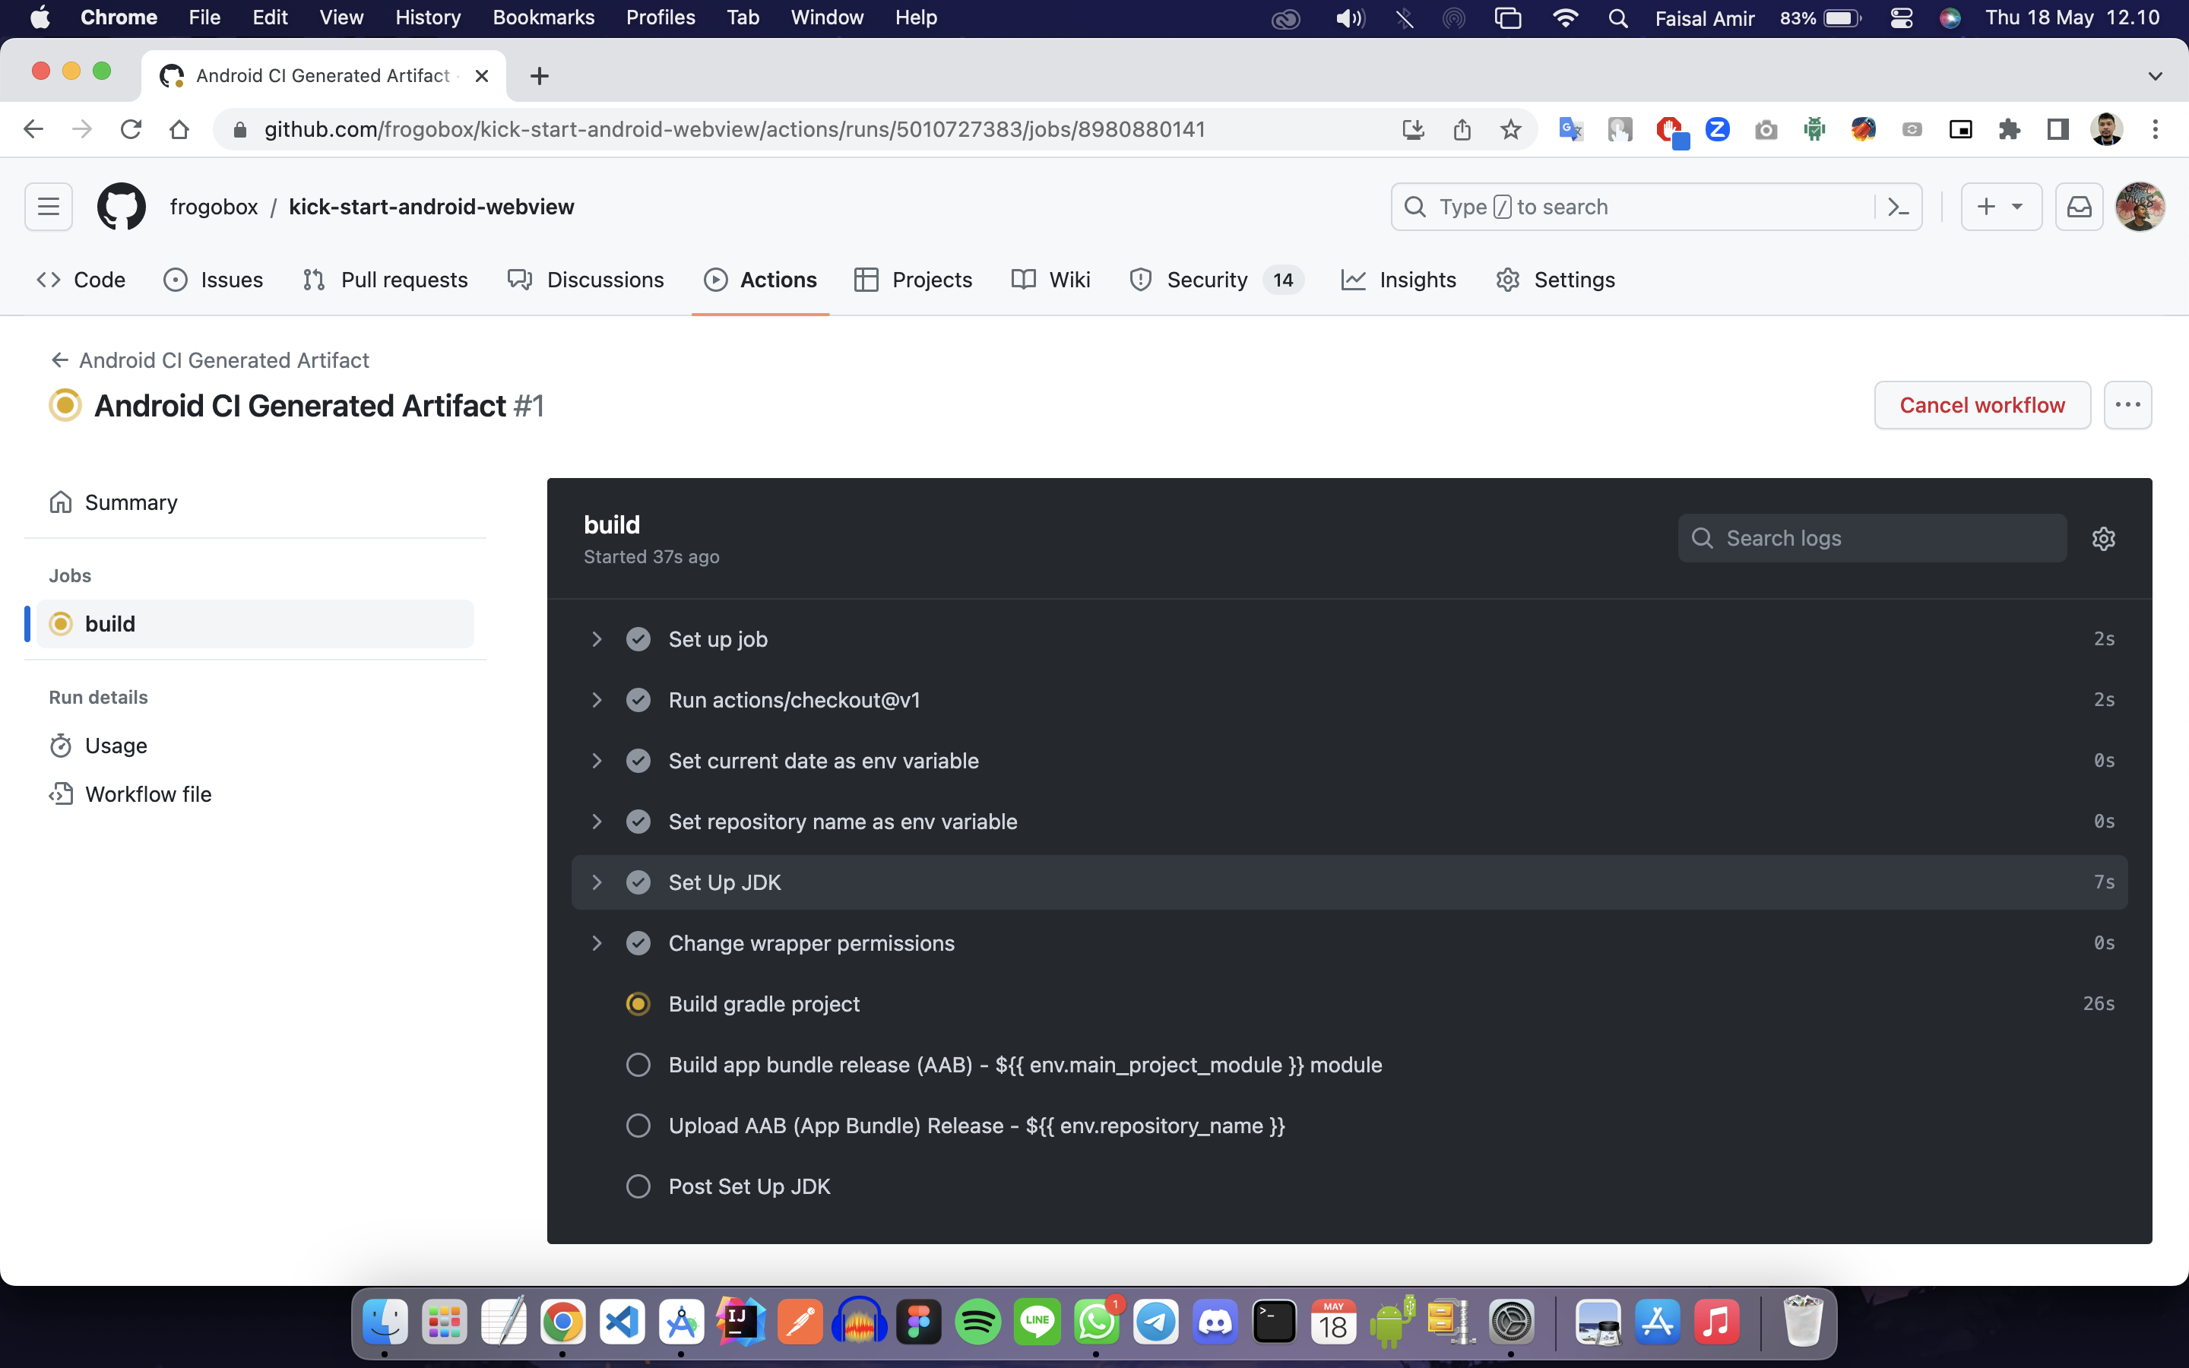Screen dimensions: 2189x1368
Task: Expand the Set Up JDK step
Action: click(x=597, y=882)
